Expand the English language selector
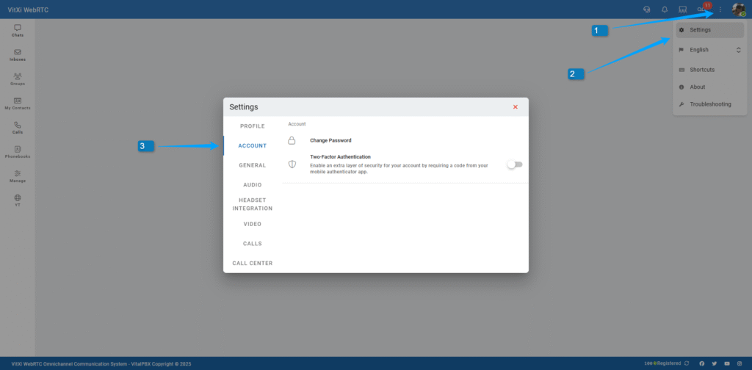The image size is (752, 370). pos(709,50)
